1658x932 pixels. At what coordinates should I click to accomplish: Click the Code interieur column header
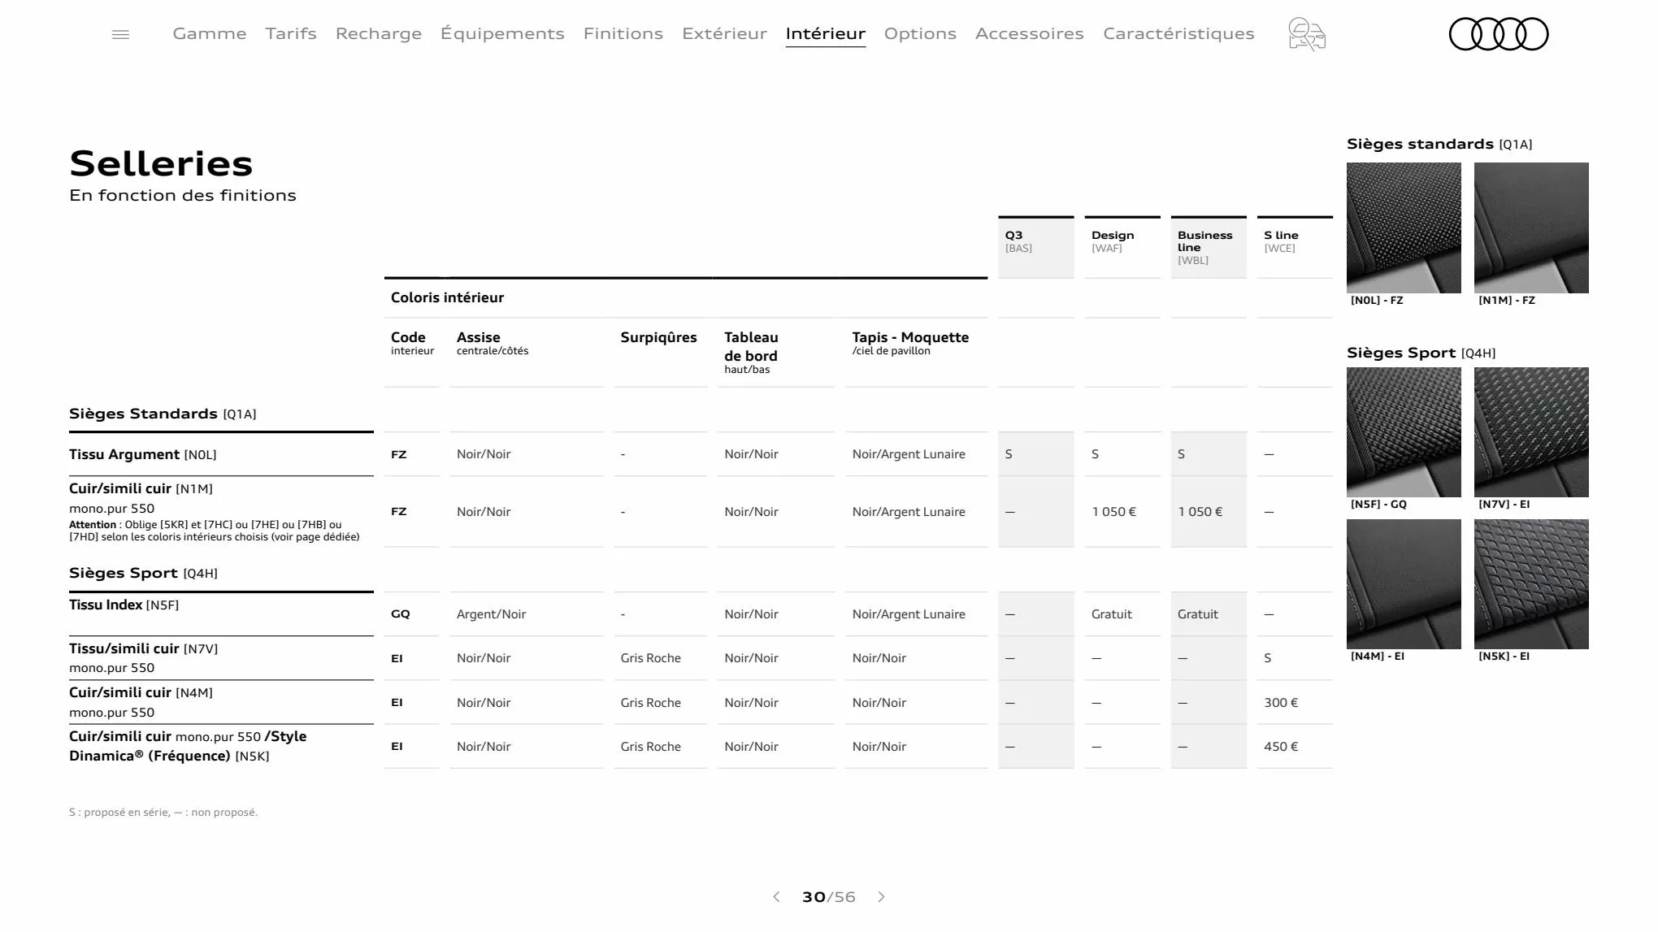click(412, 342)
